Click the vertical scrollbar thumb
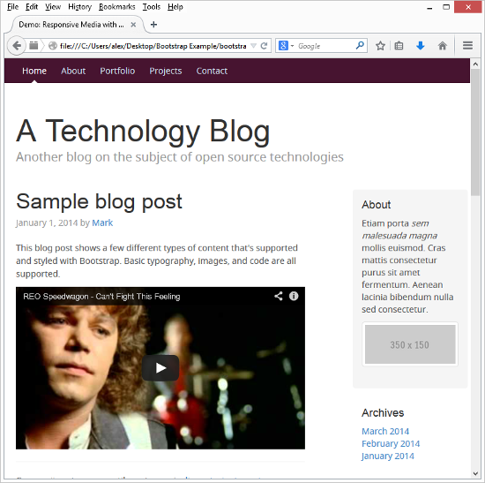 click(475, 132)
